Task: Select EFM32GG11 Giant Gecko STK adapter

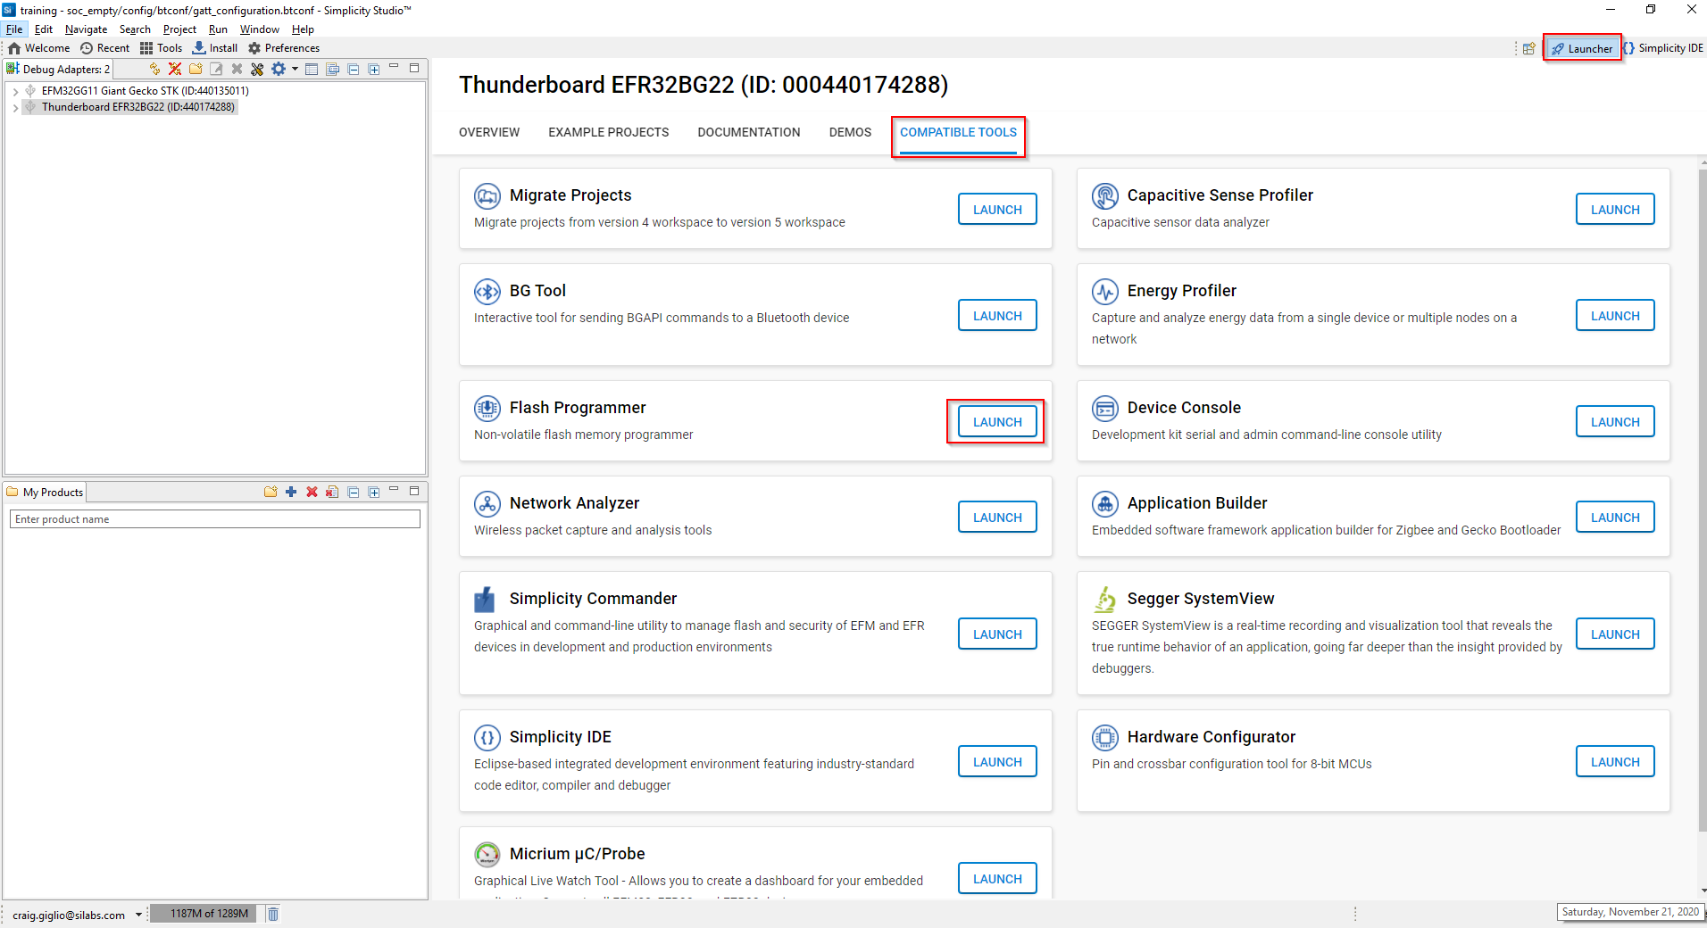Action: pyautogui.click(x=145, y=90)
